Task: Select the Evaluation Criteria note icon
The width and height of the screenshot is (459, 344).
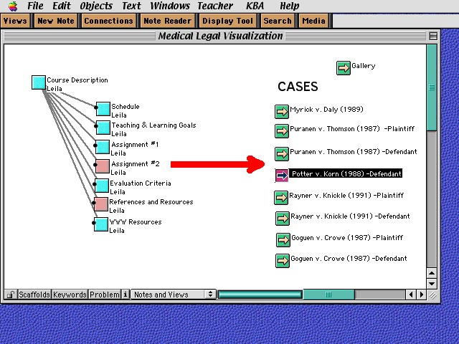Action: (102, 186)
